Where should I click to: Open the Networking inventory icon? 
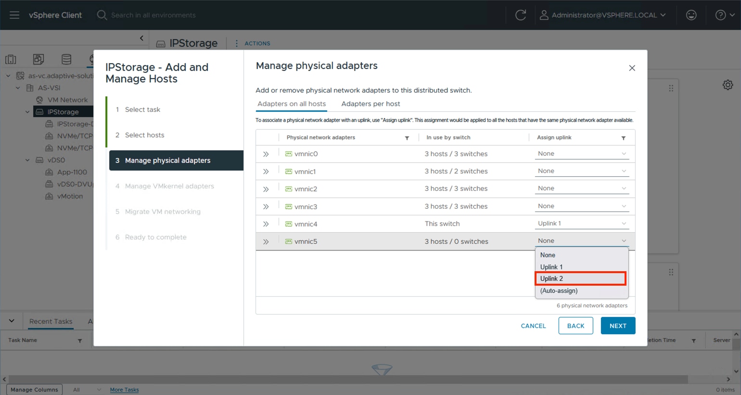click(94, 59)
